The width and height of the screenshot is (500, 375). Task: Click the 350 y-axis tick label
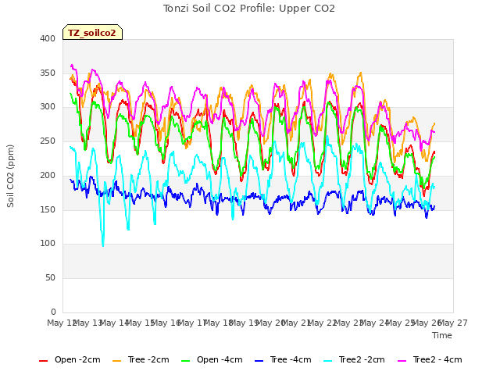pyautogui.click(x=48, y=73)
